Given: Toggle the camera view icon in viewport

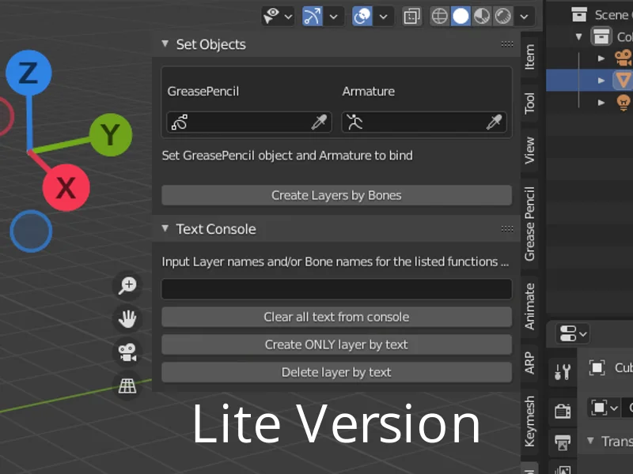Looking at the screenshot, I should coord(128,352).
